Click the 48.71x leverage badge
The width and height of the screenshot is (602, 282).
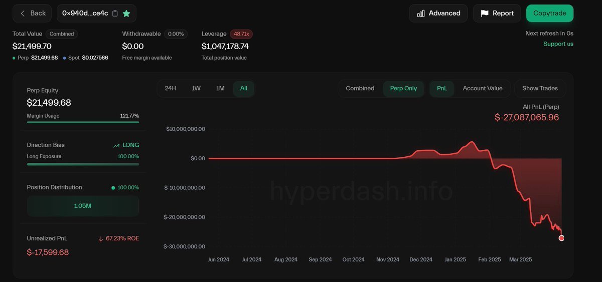[x=241, y=34]
